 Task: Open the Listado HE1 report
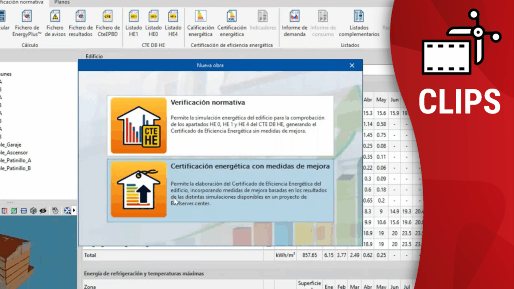point(134,24)
